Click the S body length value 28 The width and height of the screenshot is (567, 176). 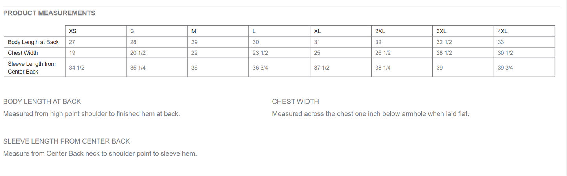[x=133, y=42]
